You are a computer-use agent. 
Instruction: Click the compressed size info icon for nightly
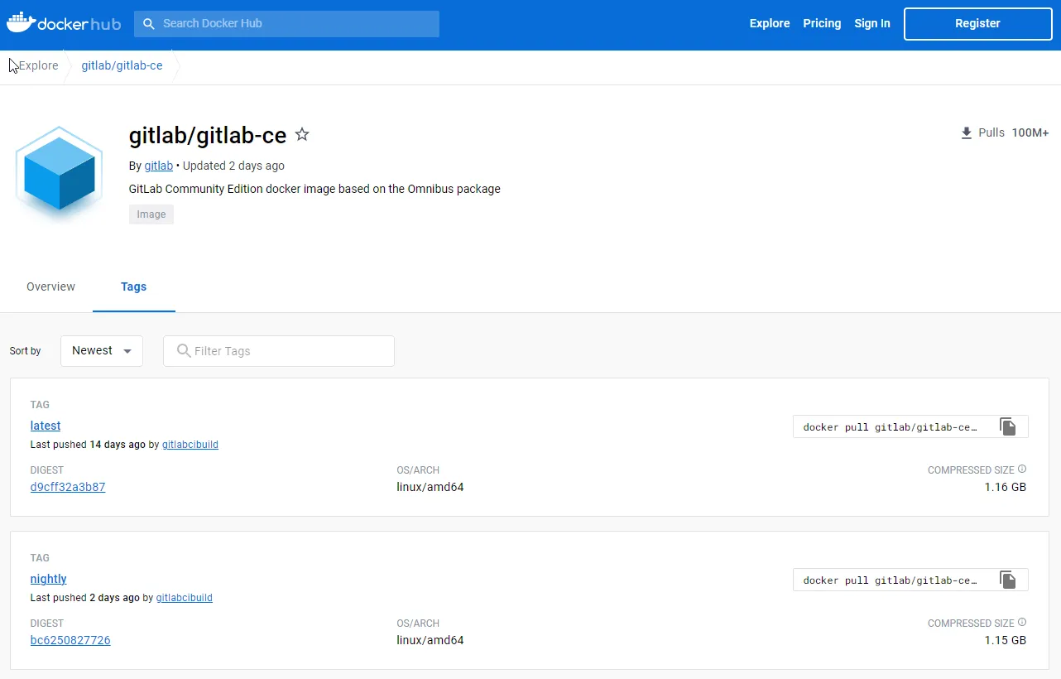coord(1022,622)
